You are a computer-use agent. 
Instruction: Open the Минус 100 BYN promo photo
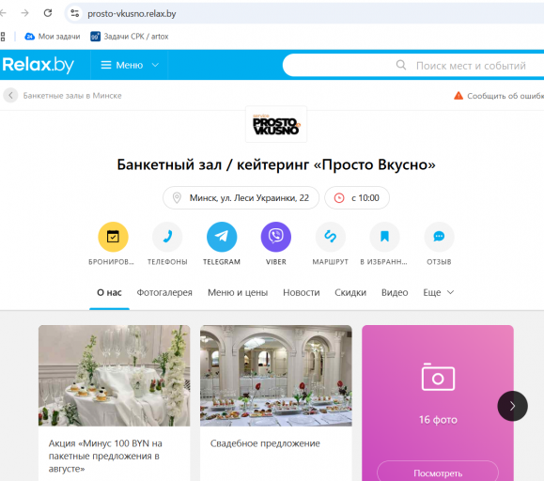click(x=114, y=376)
